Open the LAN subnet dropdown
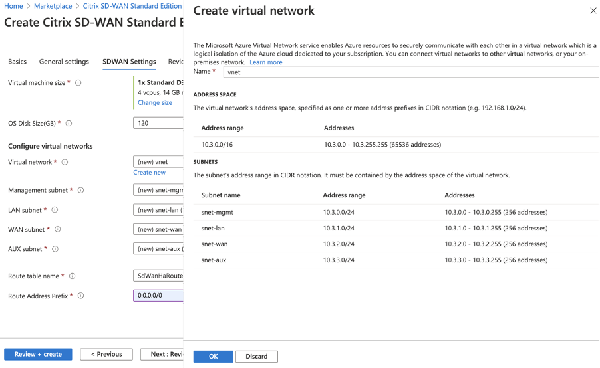 tap(158, 210)
